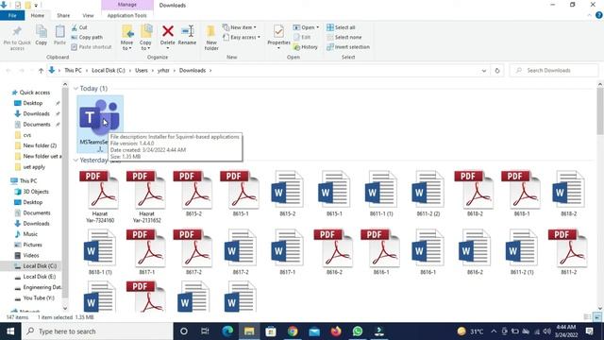The width and height of the screenshot is (604, 340).
Task: Open Quick access in navigation pane
Action: click(x=34, y=93)
